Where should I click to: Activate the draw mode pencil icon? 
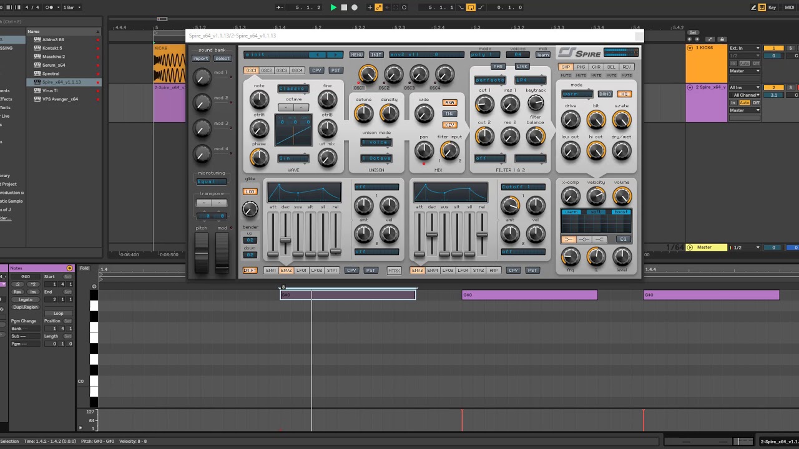(x=754, y=7)
